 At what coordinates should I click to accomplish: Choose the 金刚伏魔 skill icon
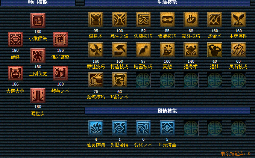point(38,56)
